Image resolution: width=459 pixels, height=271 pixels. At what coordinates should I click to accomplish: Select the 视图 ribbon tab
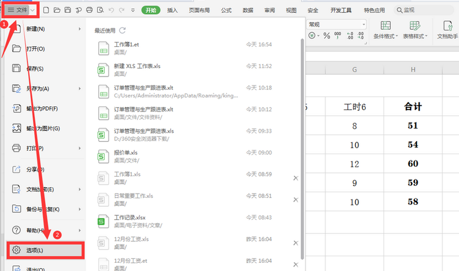tap(291, 10)
